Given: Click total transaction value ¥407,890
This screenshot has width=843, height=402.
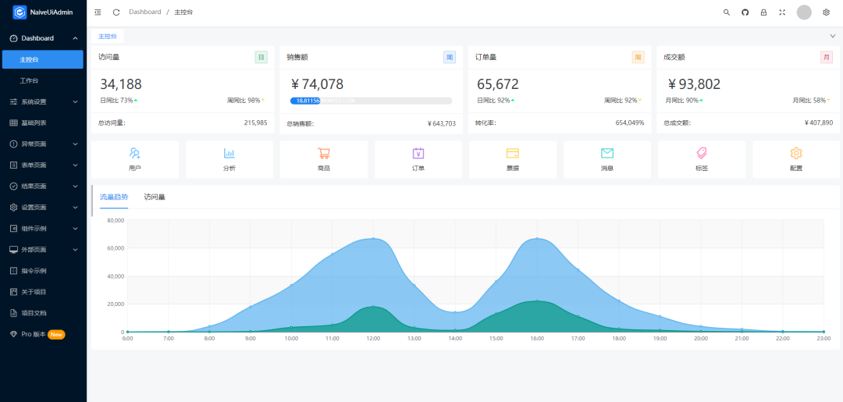Looking at the screenshot, I should 818,123.
